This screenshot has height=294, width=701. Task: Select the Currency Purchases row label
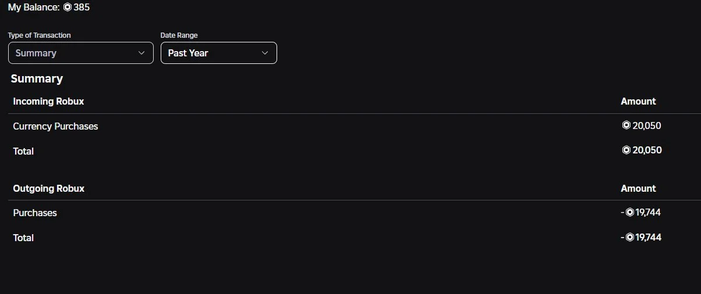point(55,126)
